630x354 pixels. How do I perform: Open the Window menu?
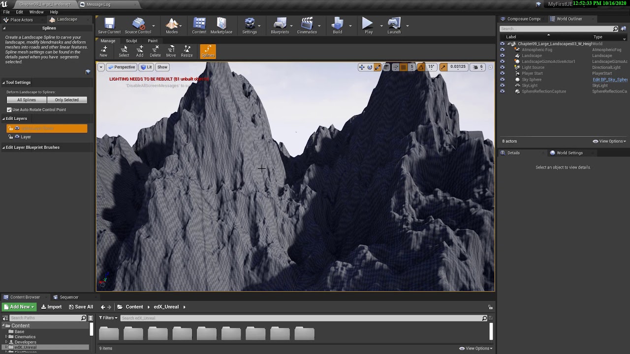pos(36,12)
